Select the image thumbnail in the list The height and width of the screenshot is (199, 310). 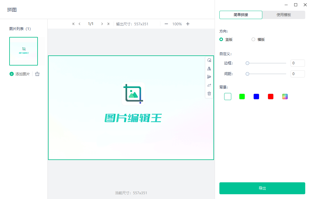[x=24, y=51]
